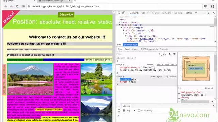
Task: Open the Properties sidebar tab
Action: 164,49
